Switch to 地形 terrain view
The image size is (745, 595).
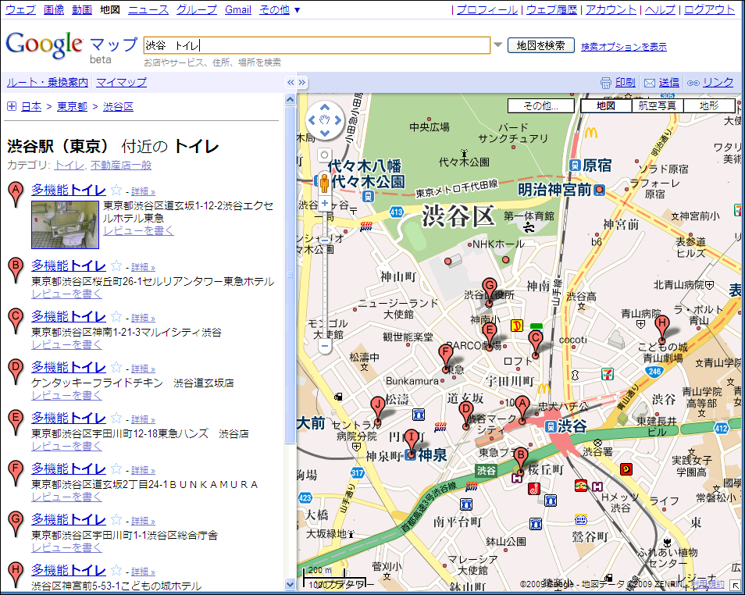(x=709, y=105)
